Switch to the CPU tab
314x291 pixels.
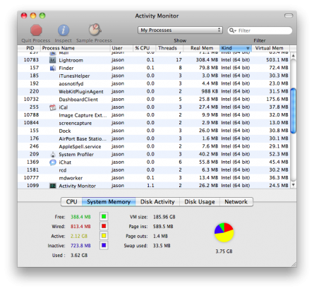[71, 202]
